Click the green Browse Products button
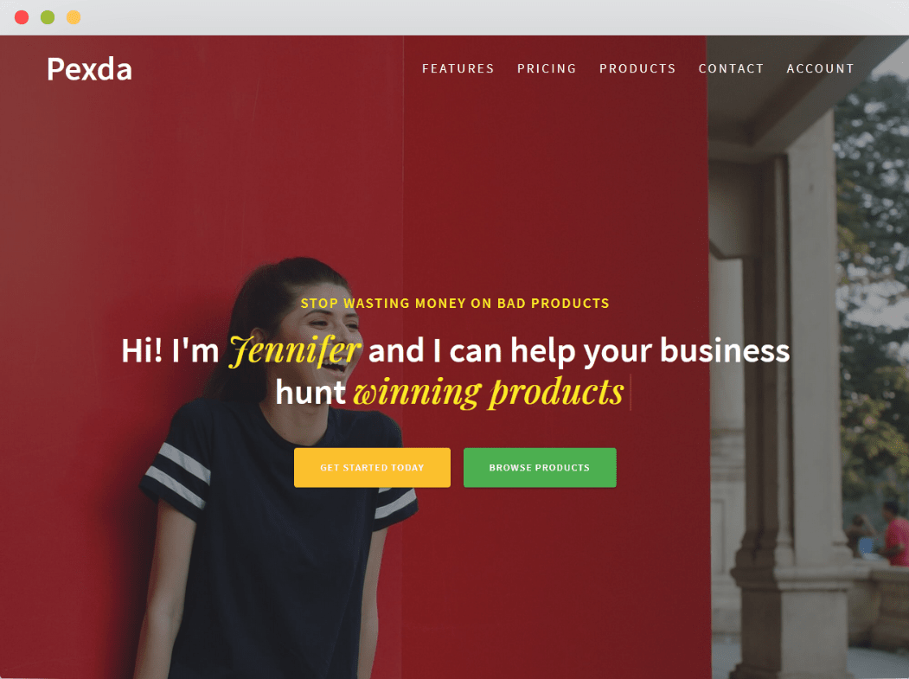The height and width of the screenshot is (679, 909). [540, 467]
